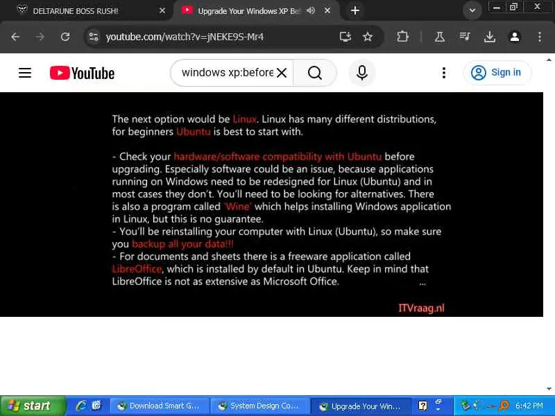555x416 pixels.
Task: Mute the tab via speaker icon
Action: [311, 11]
